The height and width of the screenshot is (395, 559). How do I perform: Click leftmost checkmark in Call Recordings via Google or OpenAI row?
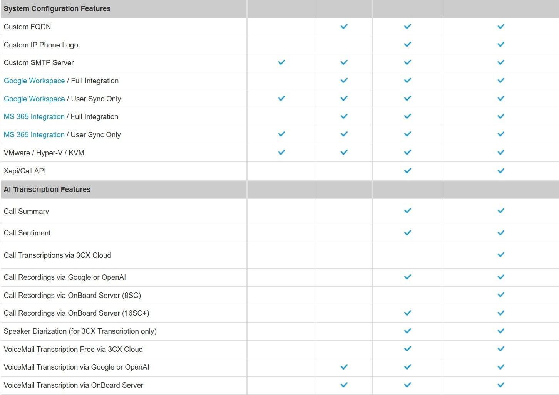[x=408, y=277]
